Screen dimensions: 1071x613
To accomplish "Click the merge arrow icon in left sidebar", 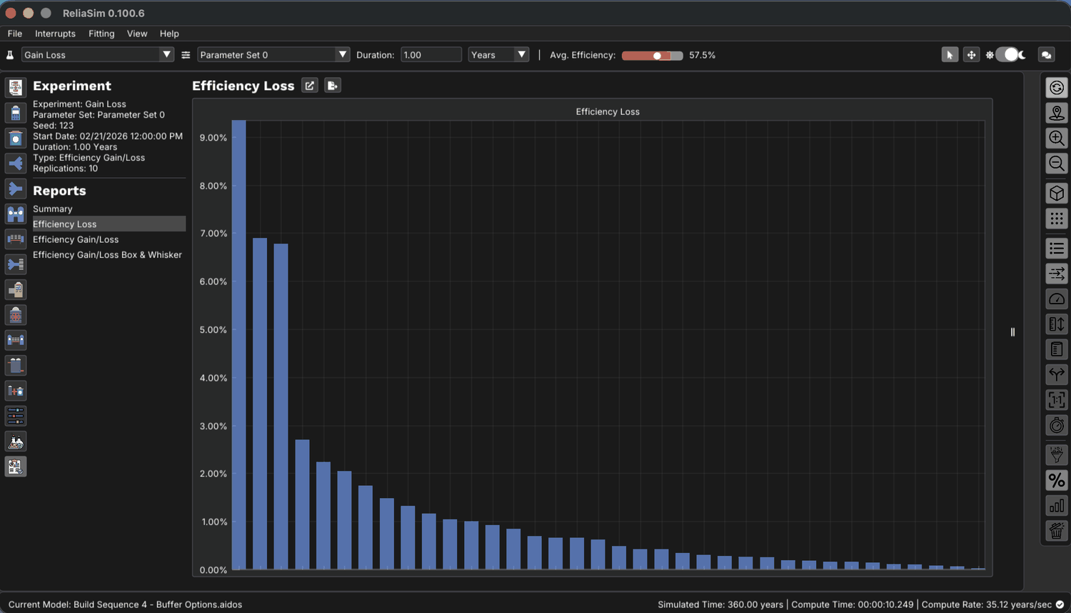I will [x=16, y=189].
